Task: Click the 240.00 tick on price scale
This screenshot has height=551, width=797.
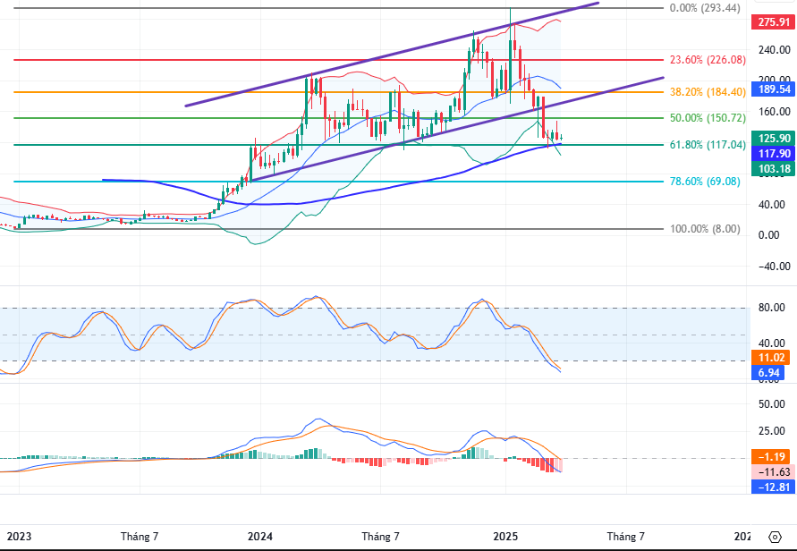Action: (x=773, y=51)
